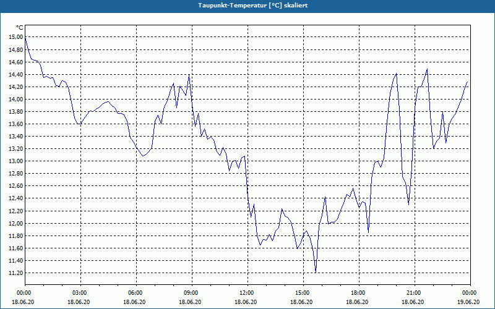Select the °C unit label above the y-axis
The height and width of the screenshot is (309, 495).
20,28
